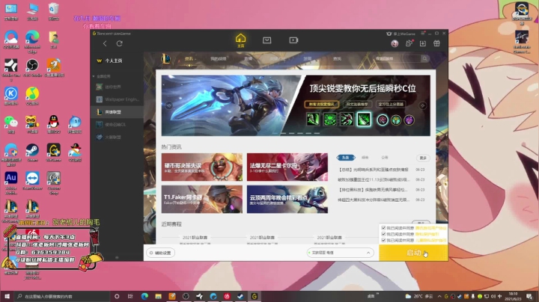
Task: Select the 查找 tab
Action: (337, 59)
